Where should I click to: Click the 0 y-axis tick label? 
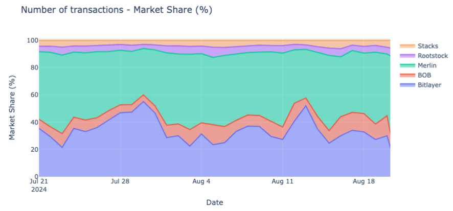point(35,177)
